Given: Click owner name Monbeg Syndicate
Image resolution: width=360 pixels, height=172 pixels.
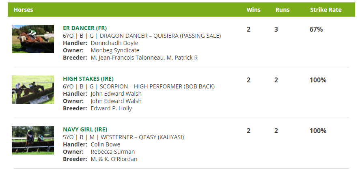Looking at the screenshot, I should [x=115, y=50].
